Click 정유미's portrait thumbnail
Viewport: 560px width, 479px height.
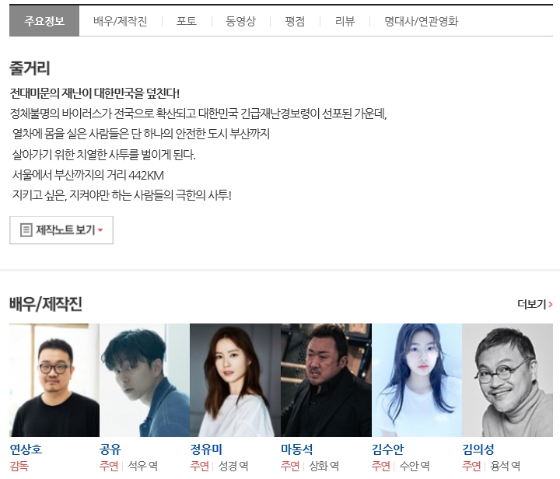[x=235, y=380]
